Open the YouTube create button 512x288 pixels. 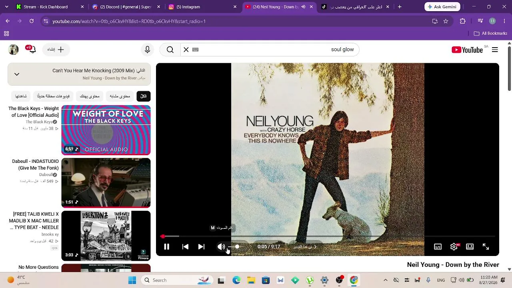click(56, 50)
